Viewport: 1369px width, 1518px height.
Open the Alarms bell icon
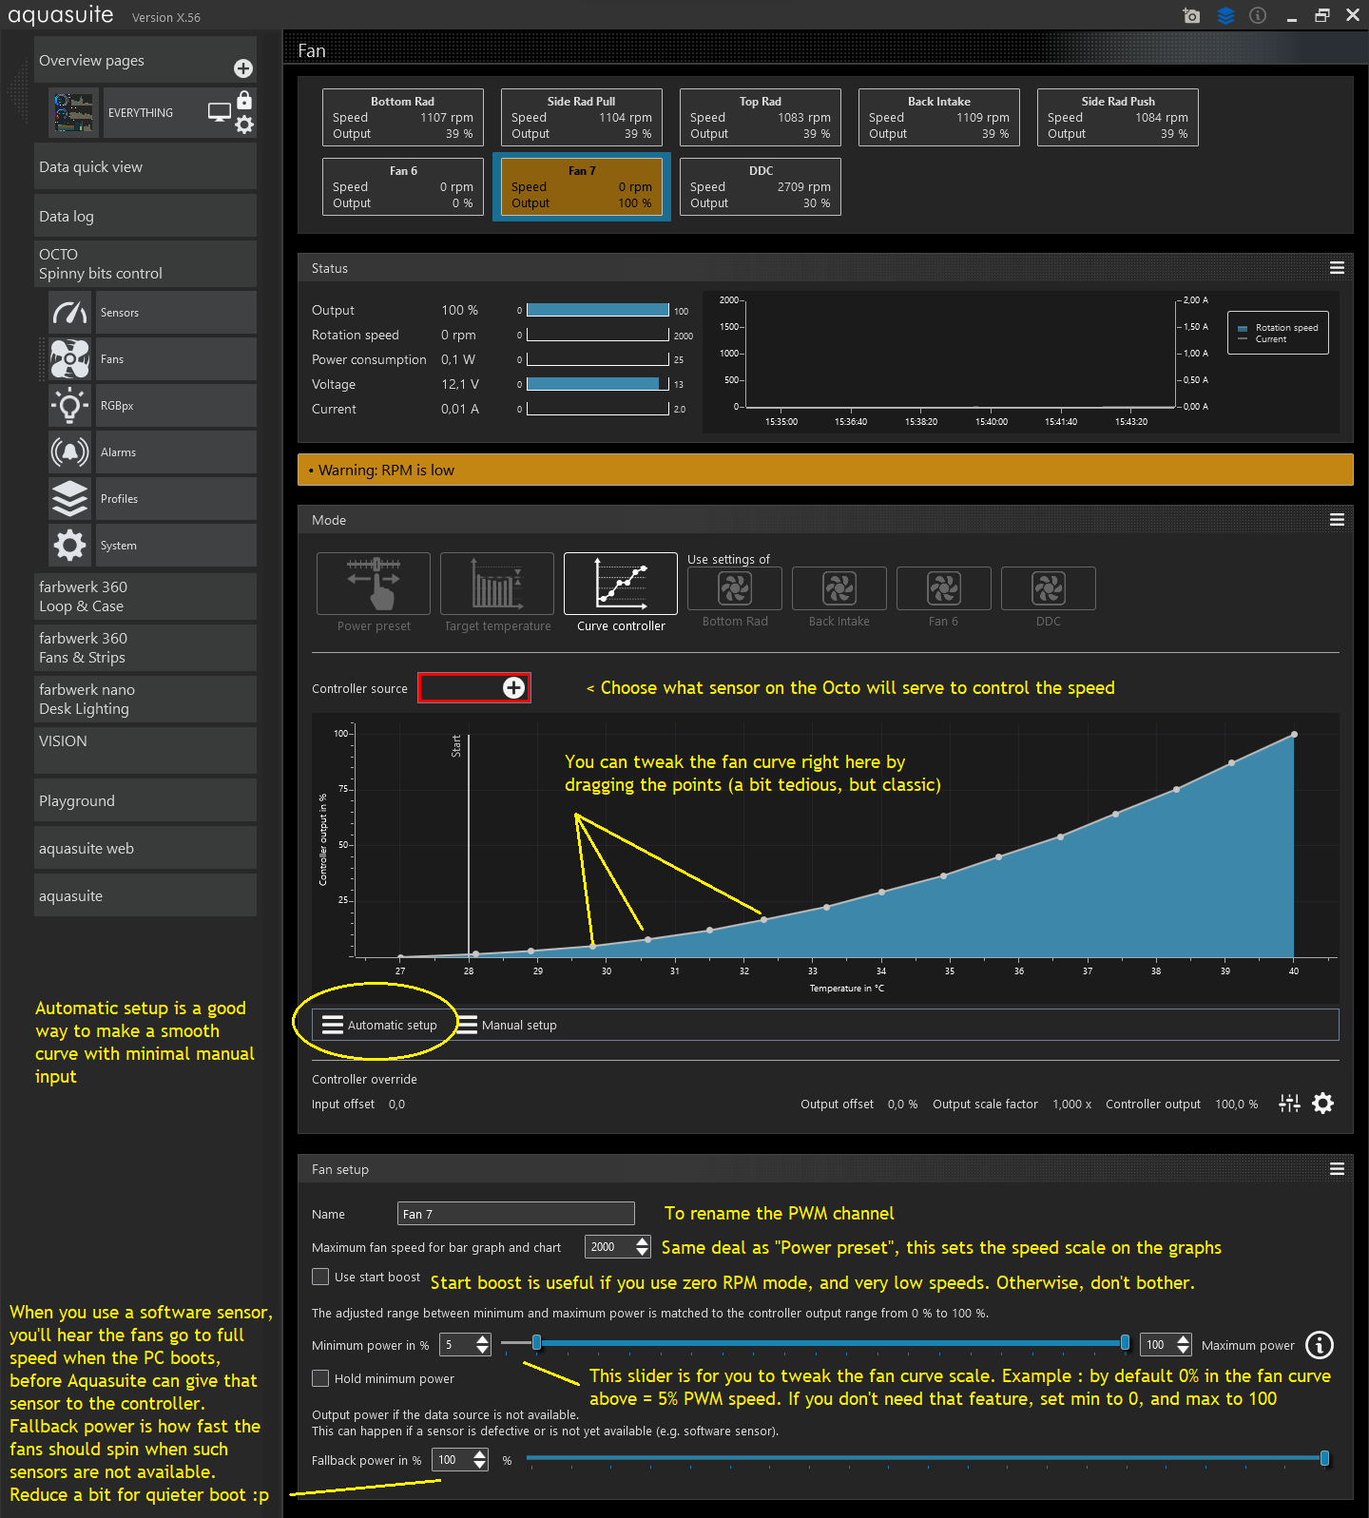click(x=70, y=452)
